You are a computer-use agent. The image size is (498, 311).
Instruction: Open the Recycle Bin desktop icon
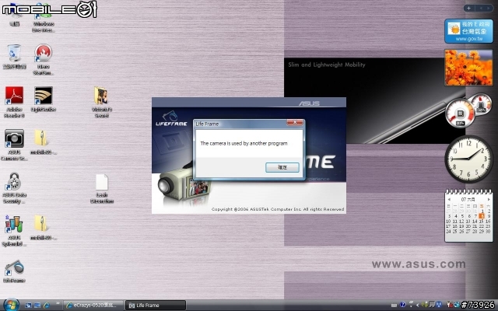pos(14,57)
